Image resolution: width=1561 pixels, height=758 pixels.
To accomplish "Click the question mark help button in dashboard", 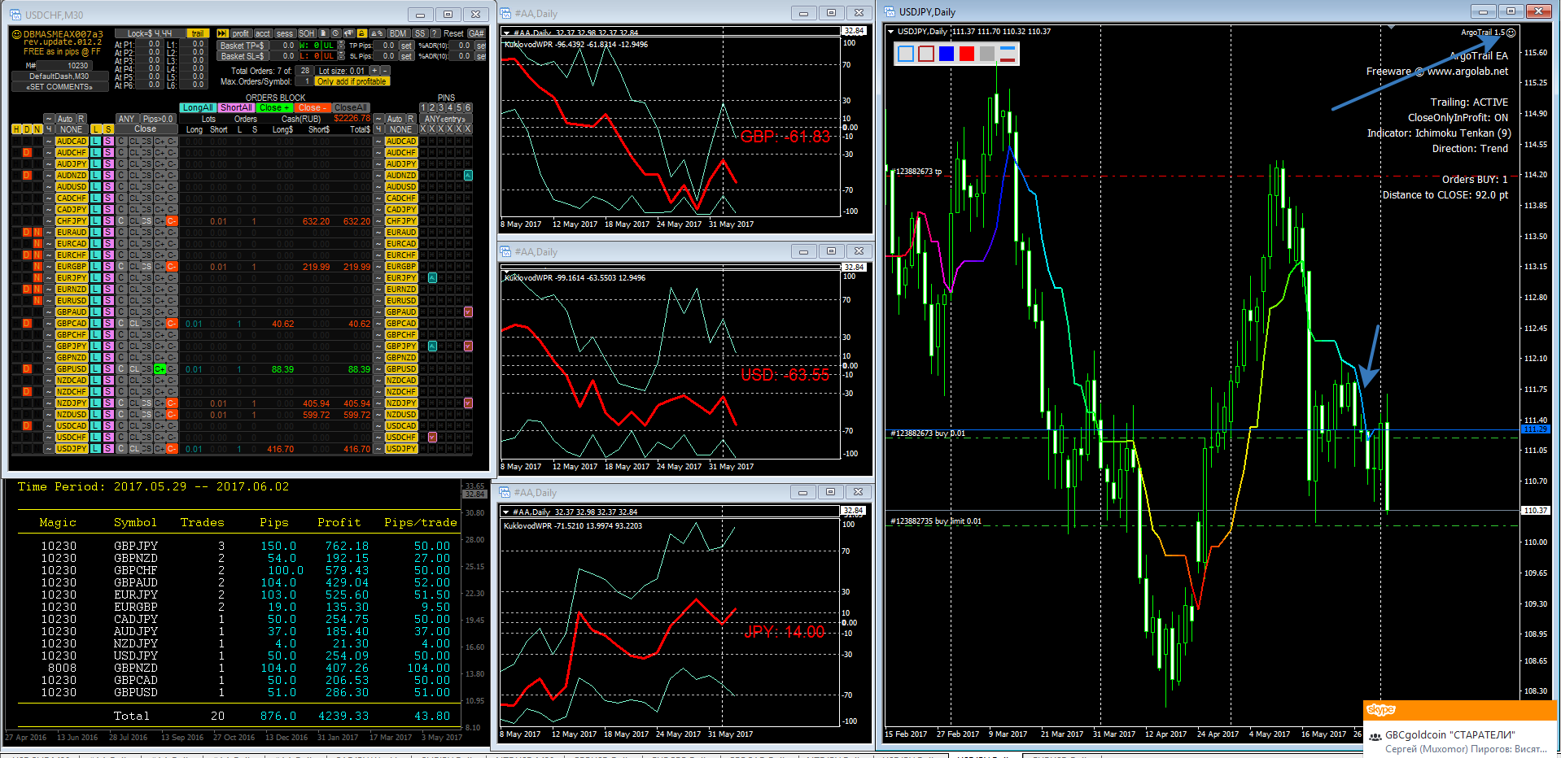I will [x=435, y=33].
